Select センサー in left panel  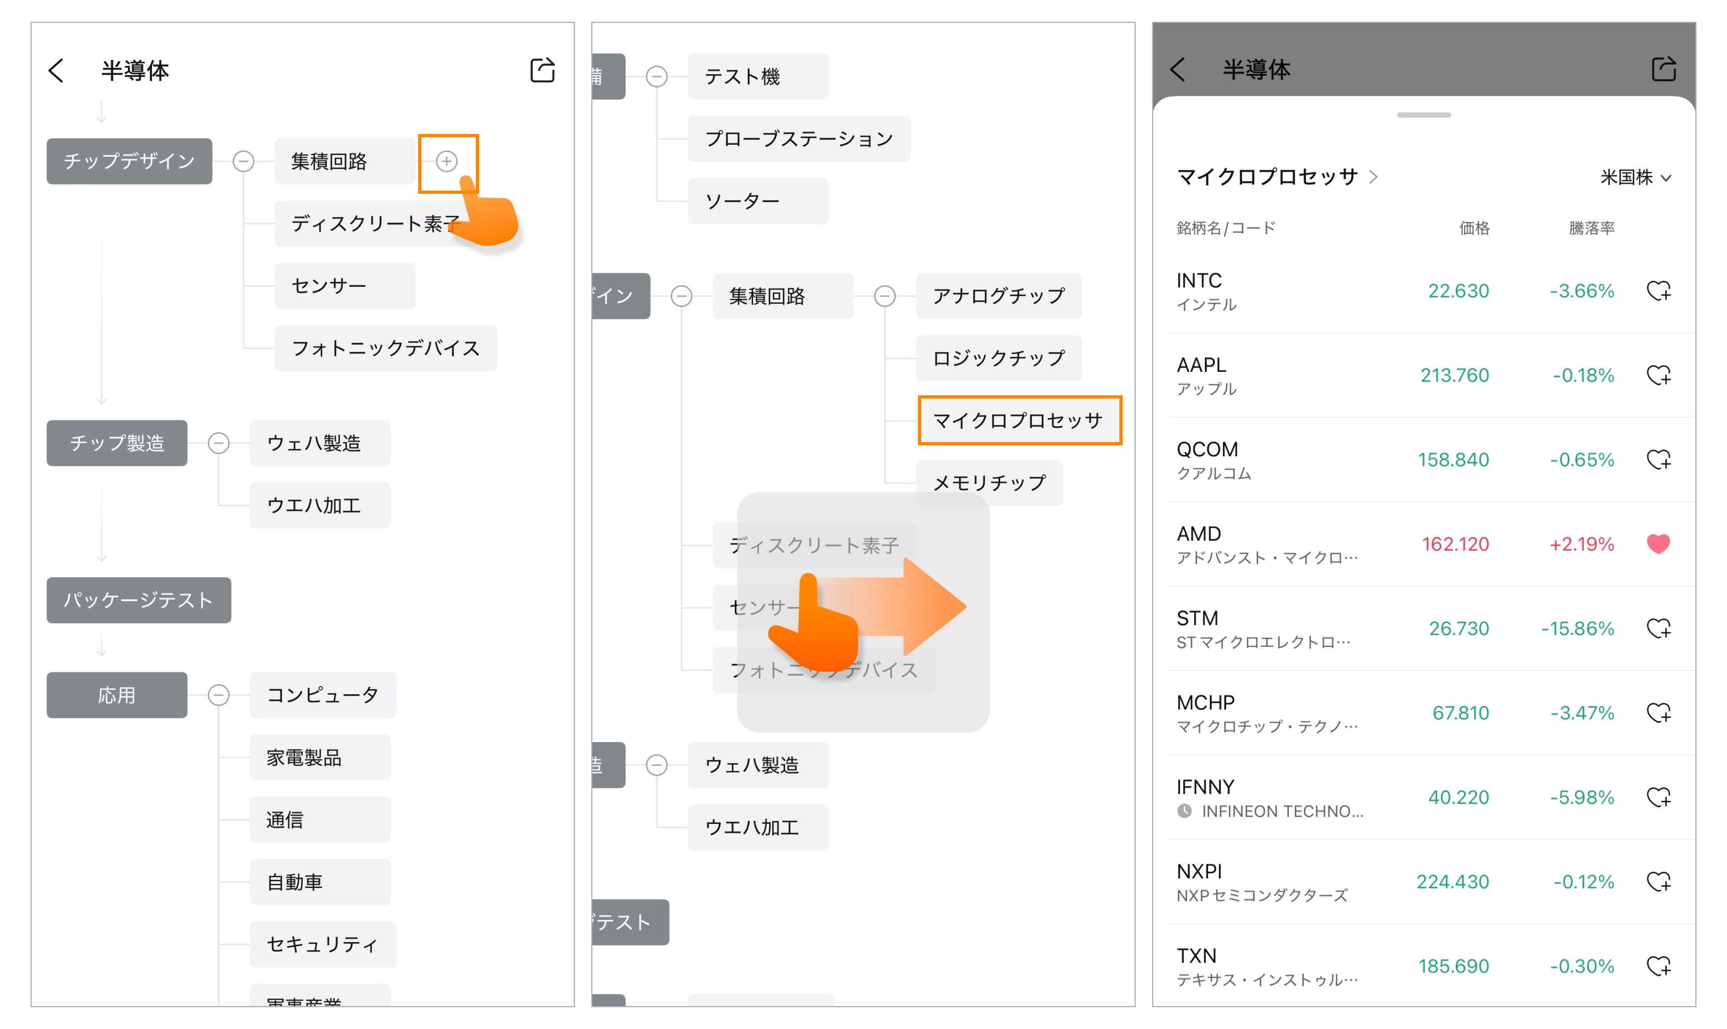point(345,286)
